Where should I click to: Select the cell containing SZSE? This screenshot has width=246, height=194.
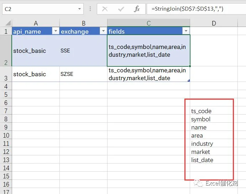click(x=83, y=74)
